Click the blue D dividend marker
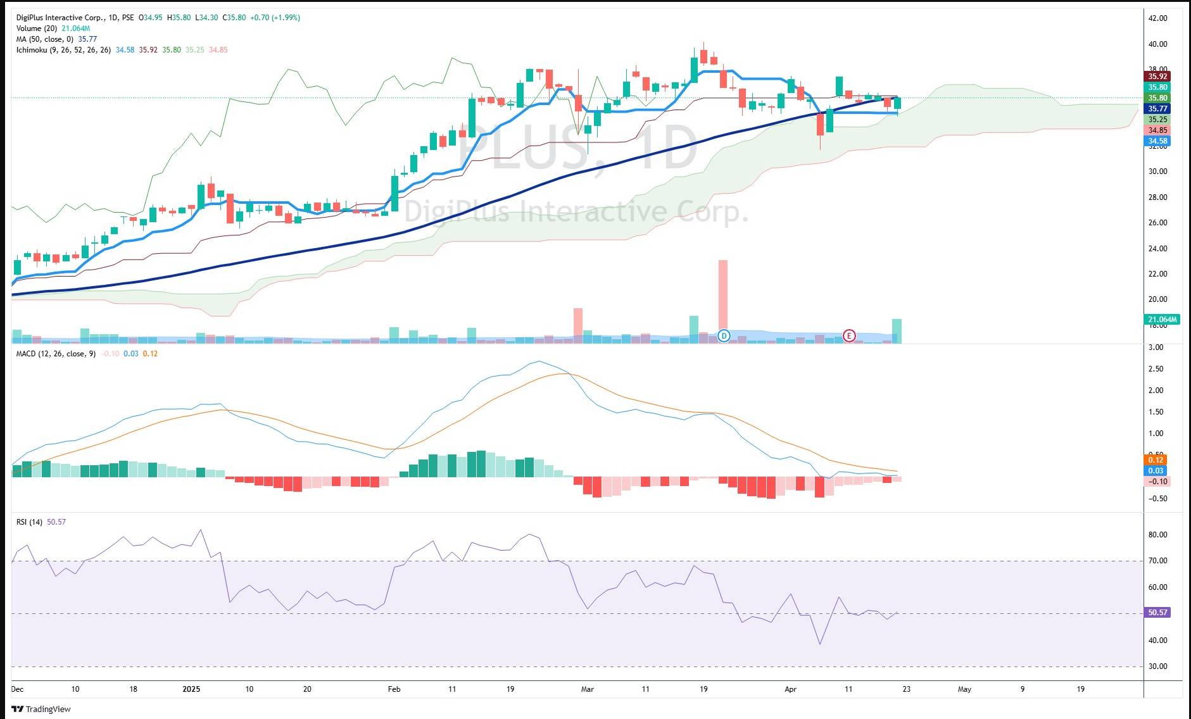The width and height of the screenshot is (1191, 719). tap(724, 336)
